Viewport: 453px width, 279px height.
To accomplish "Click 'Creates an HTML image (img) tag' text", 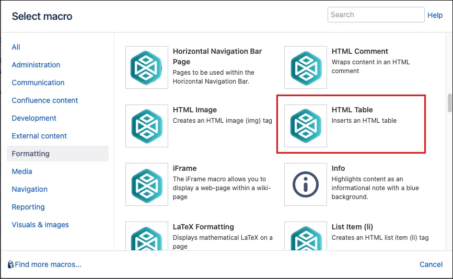I will click(x=223, y=121).
